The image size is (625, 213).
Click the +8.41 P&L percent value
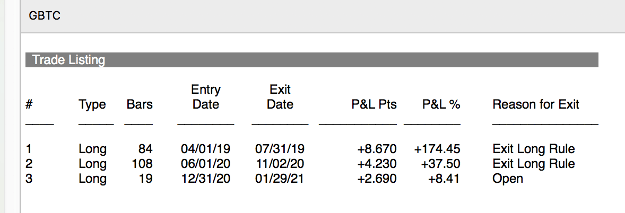pyautogui.click(x=444, y=179)
